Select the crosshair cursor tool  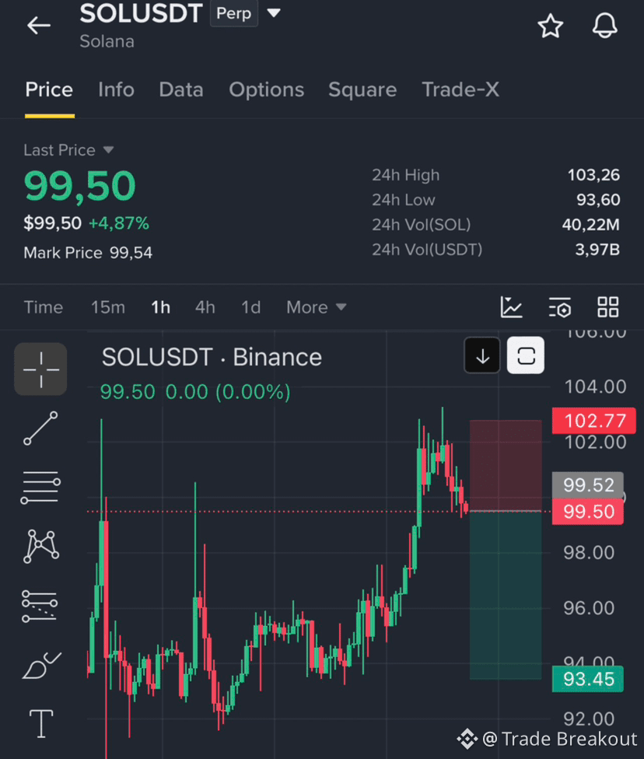[40, 369]
